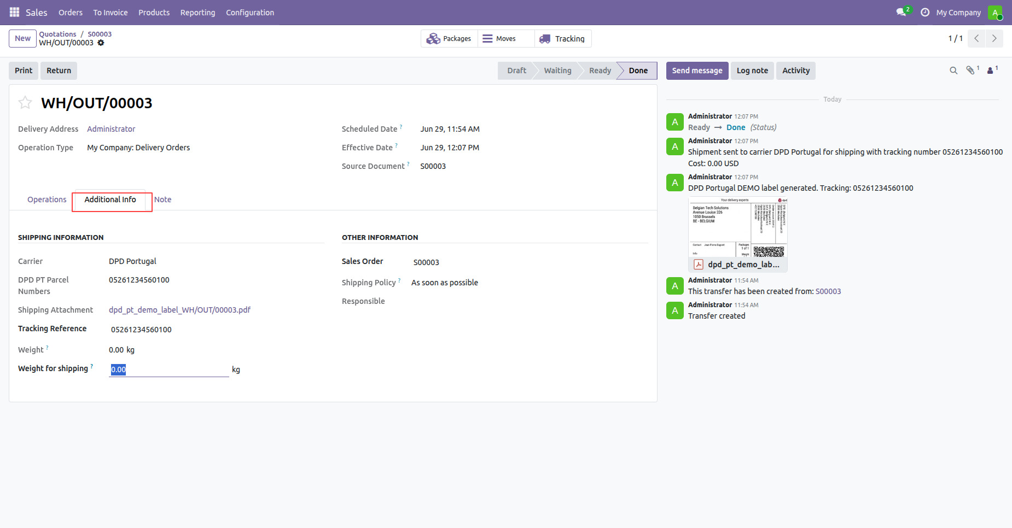Open the Administrator delivery address link
Viewport: 1012px width, 528px height.
tap(111, 129)
